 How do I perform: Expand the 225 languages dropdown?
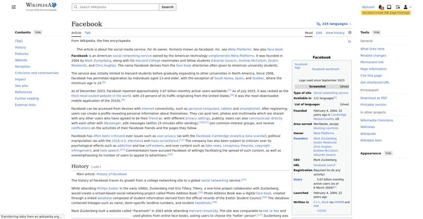(334, 24)
